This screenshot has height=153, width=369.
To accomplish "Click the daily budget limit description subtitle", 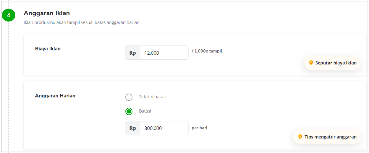I will [81, 23].
